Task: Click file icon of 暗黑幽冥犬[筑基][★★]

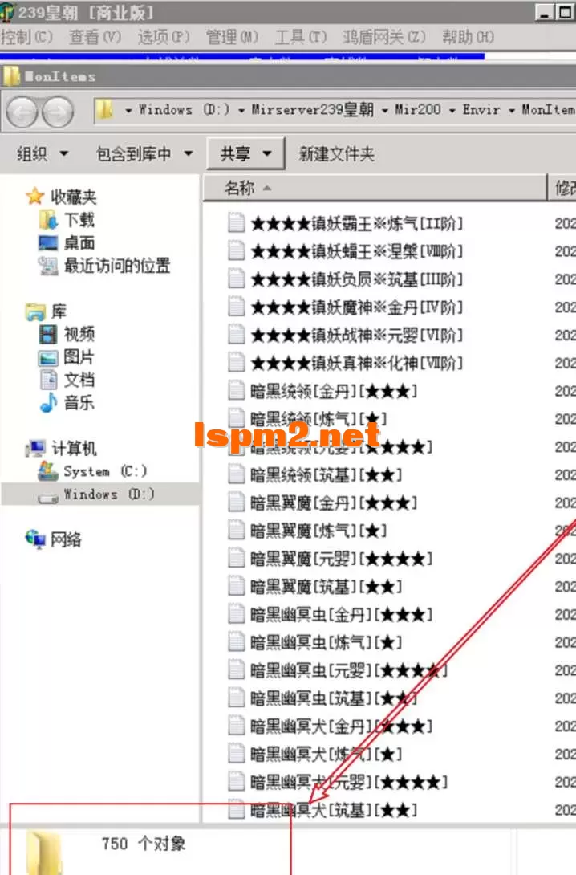Action: (x=237, y=809)
